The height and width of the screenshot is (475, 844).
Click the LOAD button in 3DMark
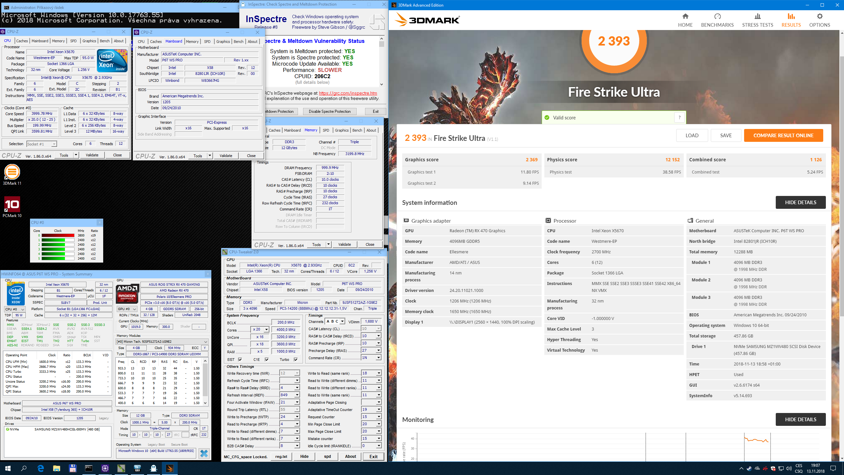(692, 136)
